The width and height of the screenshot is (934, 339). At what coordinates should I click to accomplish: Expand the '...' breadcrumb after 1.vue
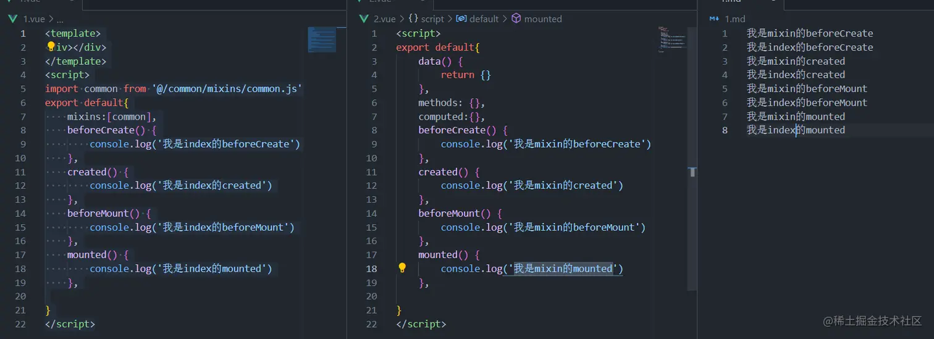pos(60,19)
